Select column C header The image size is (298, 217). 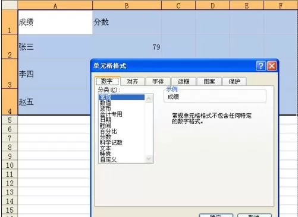click(178, 5)
